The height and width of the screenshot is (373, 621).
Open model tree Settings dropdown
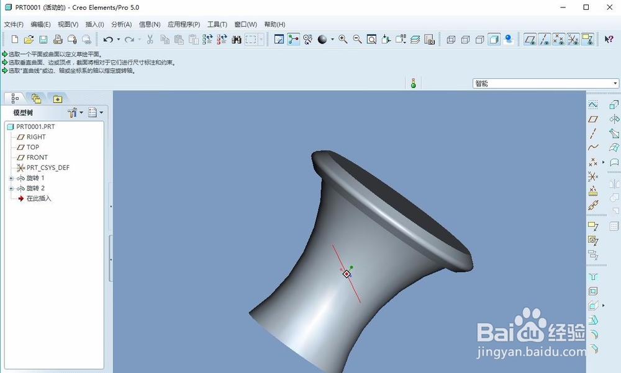75,113
